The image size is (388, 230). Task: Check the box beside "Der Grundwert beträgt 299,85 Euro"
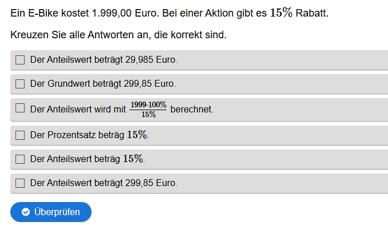pyautogui.click(x=20, y=84)
